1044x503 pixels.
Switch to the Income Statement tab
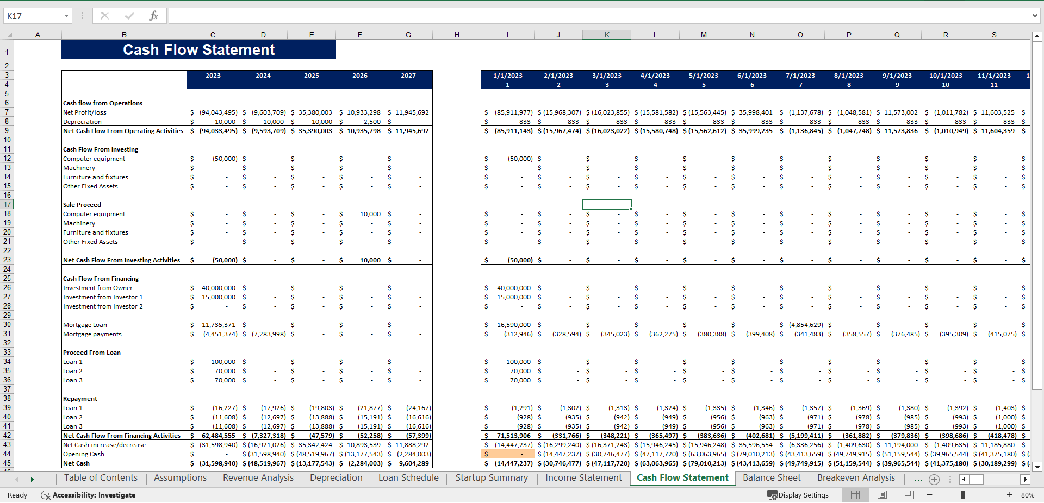pyautogui.click(x=583, y=478)
